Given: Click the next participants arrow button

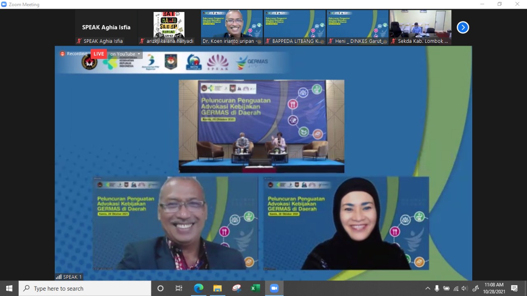Looking at the screenshot, I should coord(463,28).
